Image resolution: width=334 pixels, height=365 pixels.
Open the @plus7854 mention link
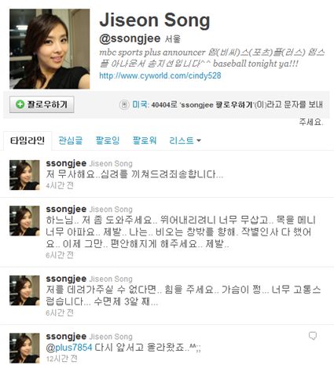click(69, 348)
